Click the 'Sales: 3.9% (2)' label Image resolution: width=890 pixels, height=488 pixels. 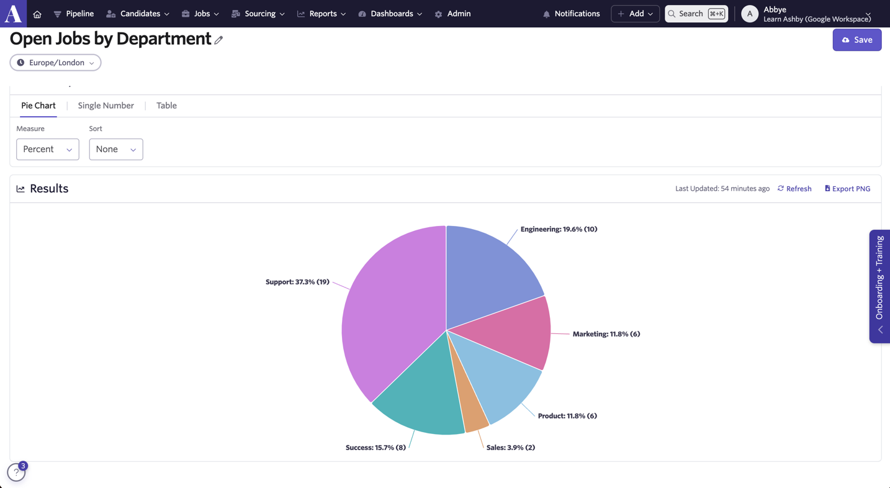[x=511, y=448]
